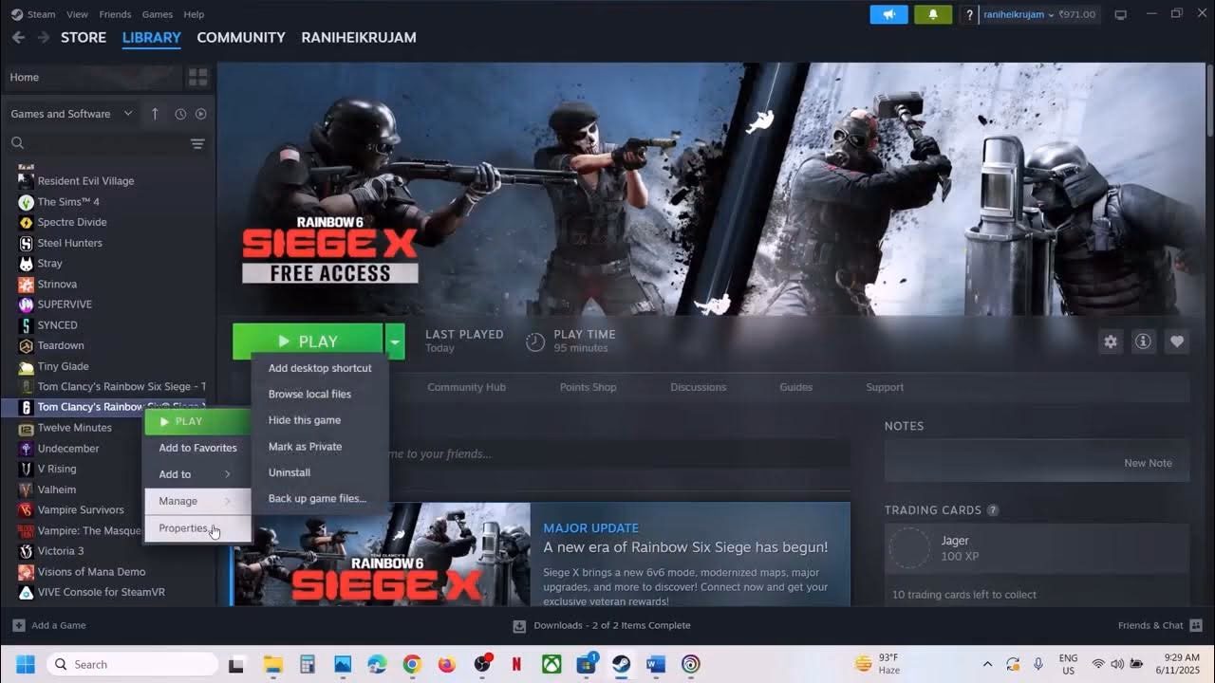Image resolution: width=1215 pixels, height=683 pixels.
Task: Open Google Chrome from taskbar
Action: 412,664
